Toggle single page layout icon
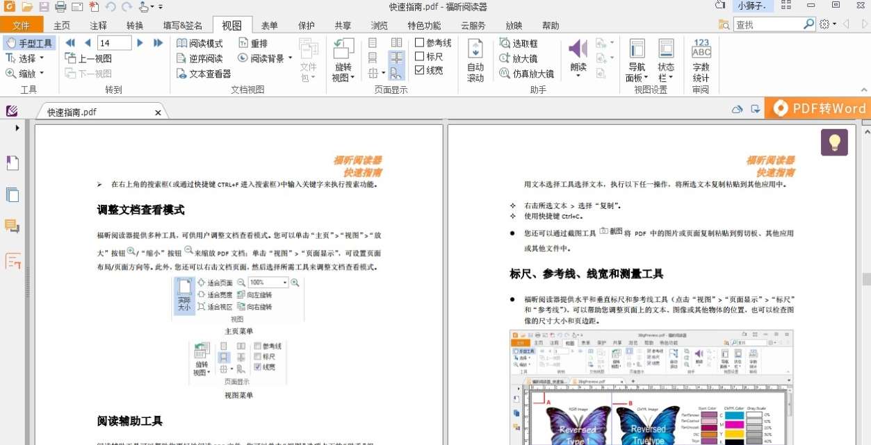 (x=373, y=43)
